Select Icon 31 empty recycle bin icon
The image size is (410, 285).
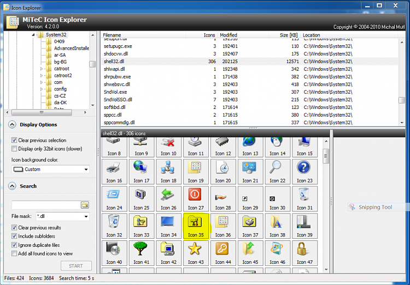304,199
